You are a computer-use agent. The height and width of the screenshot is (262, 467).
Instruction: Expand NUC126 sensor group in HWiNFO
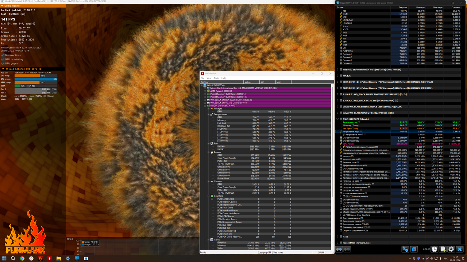coord(337,76)
